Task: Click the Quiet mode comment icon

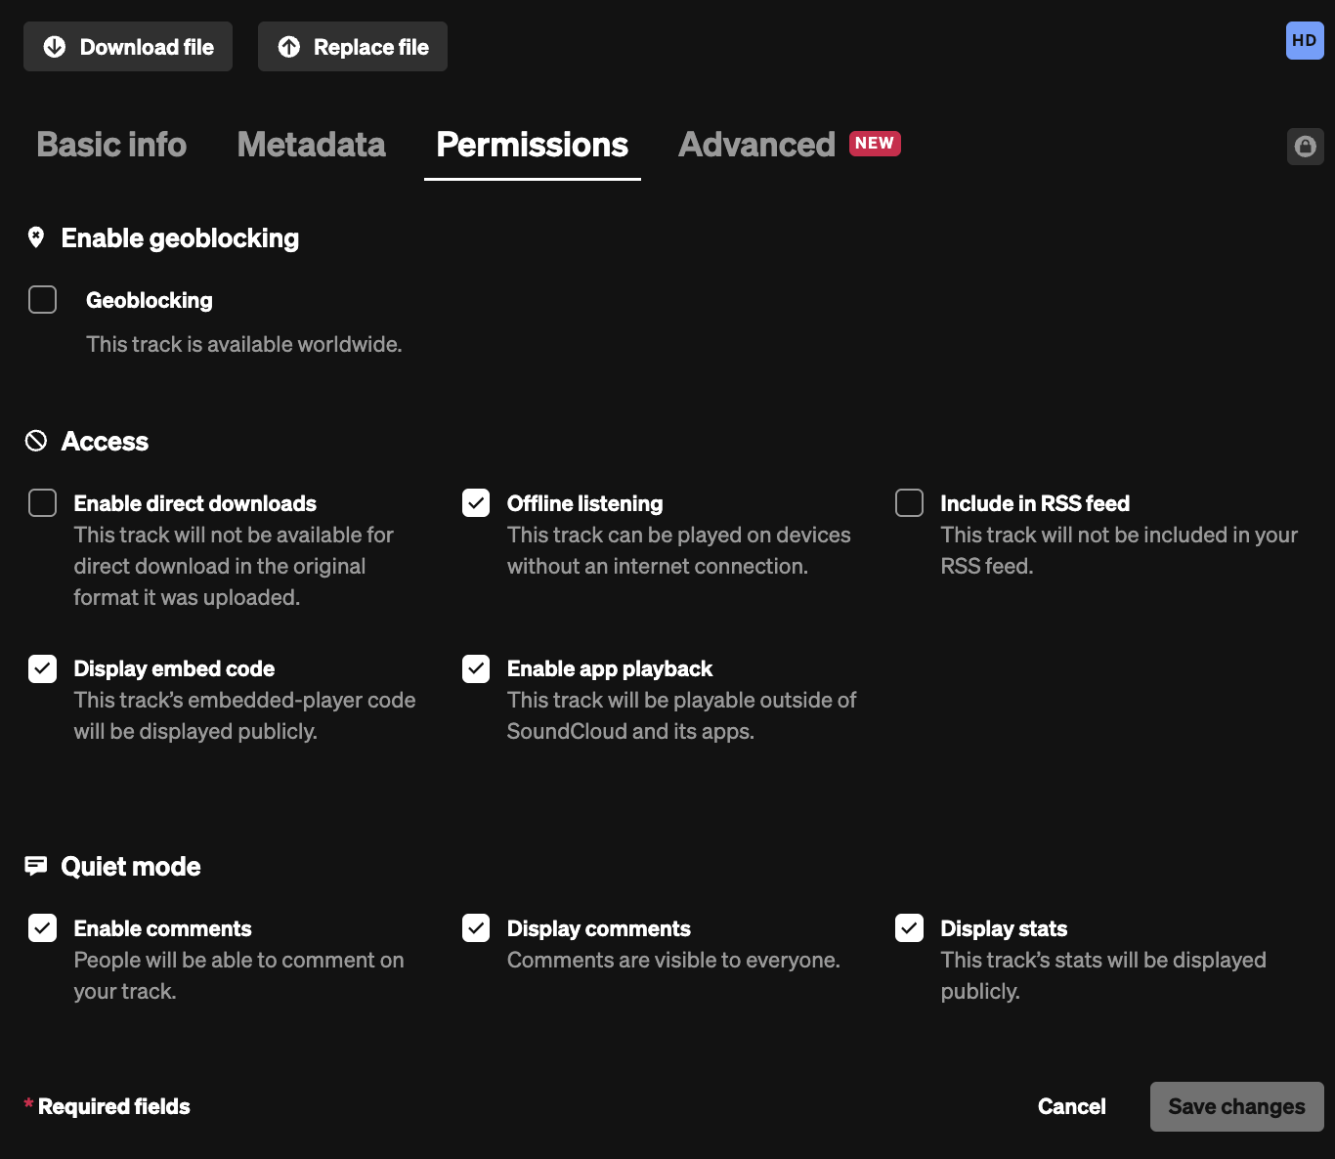Action: (36, 866)
